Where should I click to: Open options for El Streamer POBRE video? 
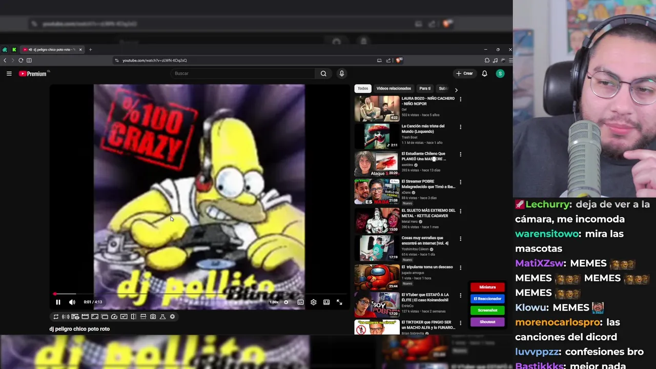point(460,182)
